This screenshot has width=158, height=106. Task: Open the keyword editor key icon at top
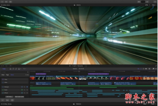pos(6,2)
